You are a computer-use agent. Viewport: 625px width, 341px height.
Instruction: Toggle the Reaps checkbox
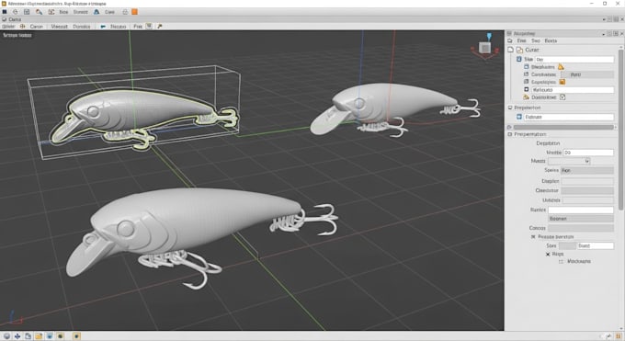coord(548,254)
